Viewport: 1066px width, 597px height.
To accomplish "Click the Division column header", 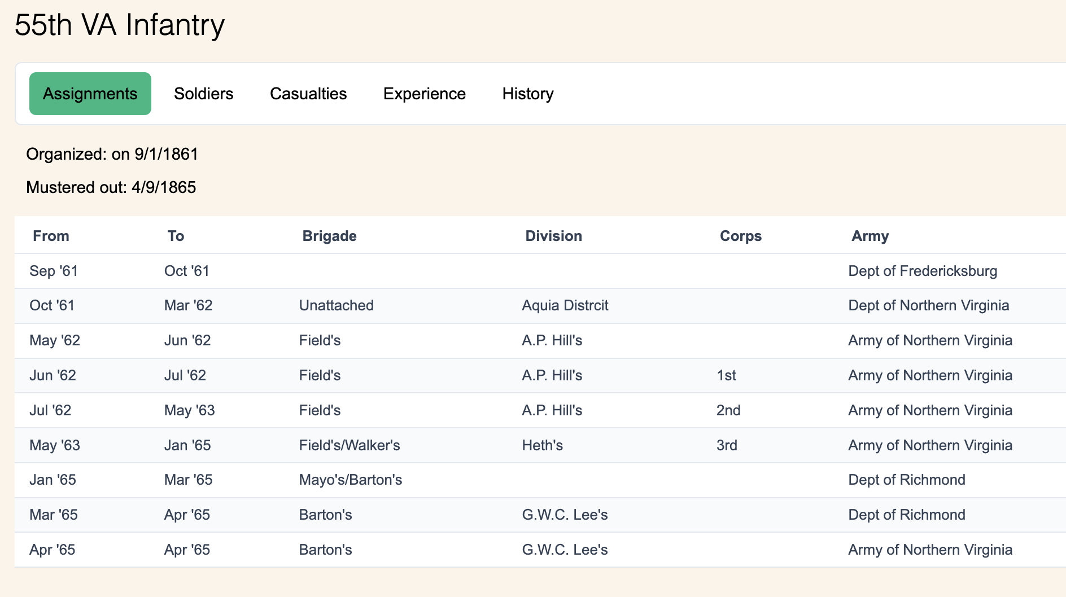I will point(553,236).
